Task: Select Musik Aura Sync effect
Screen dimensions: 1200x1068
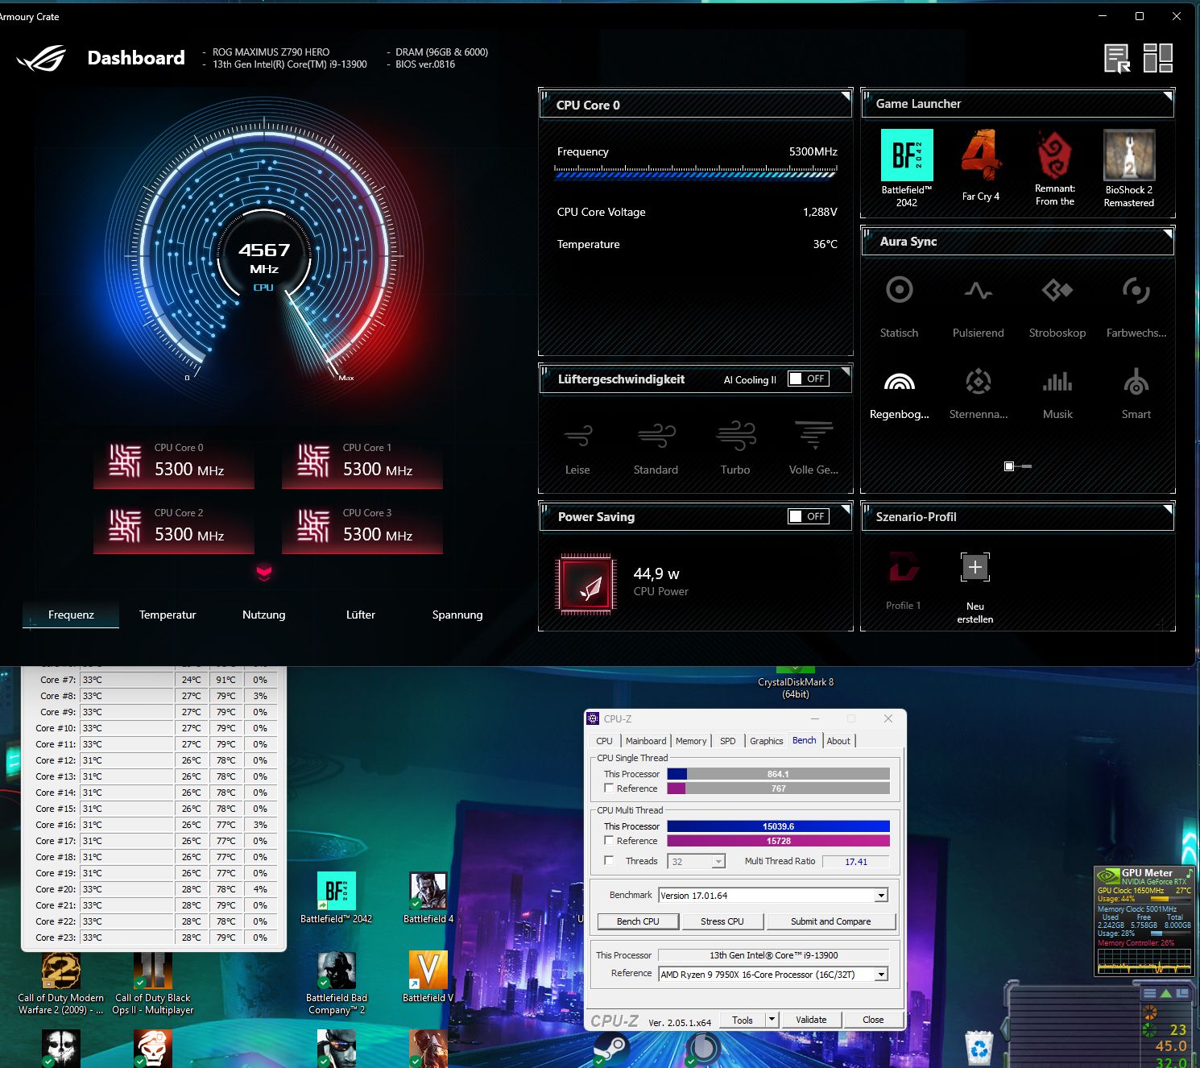Action: point(1057,382)
